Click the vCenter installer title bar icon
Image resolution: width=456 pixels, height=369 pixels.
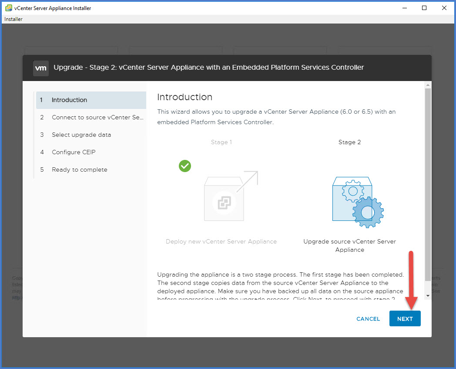(8, 8)
